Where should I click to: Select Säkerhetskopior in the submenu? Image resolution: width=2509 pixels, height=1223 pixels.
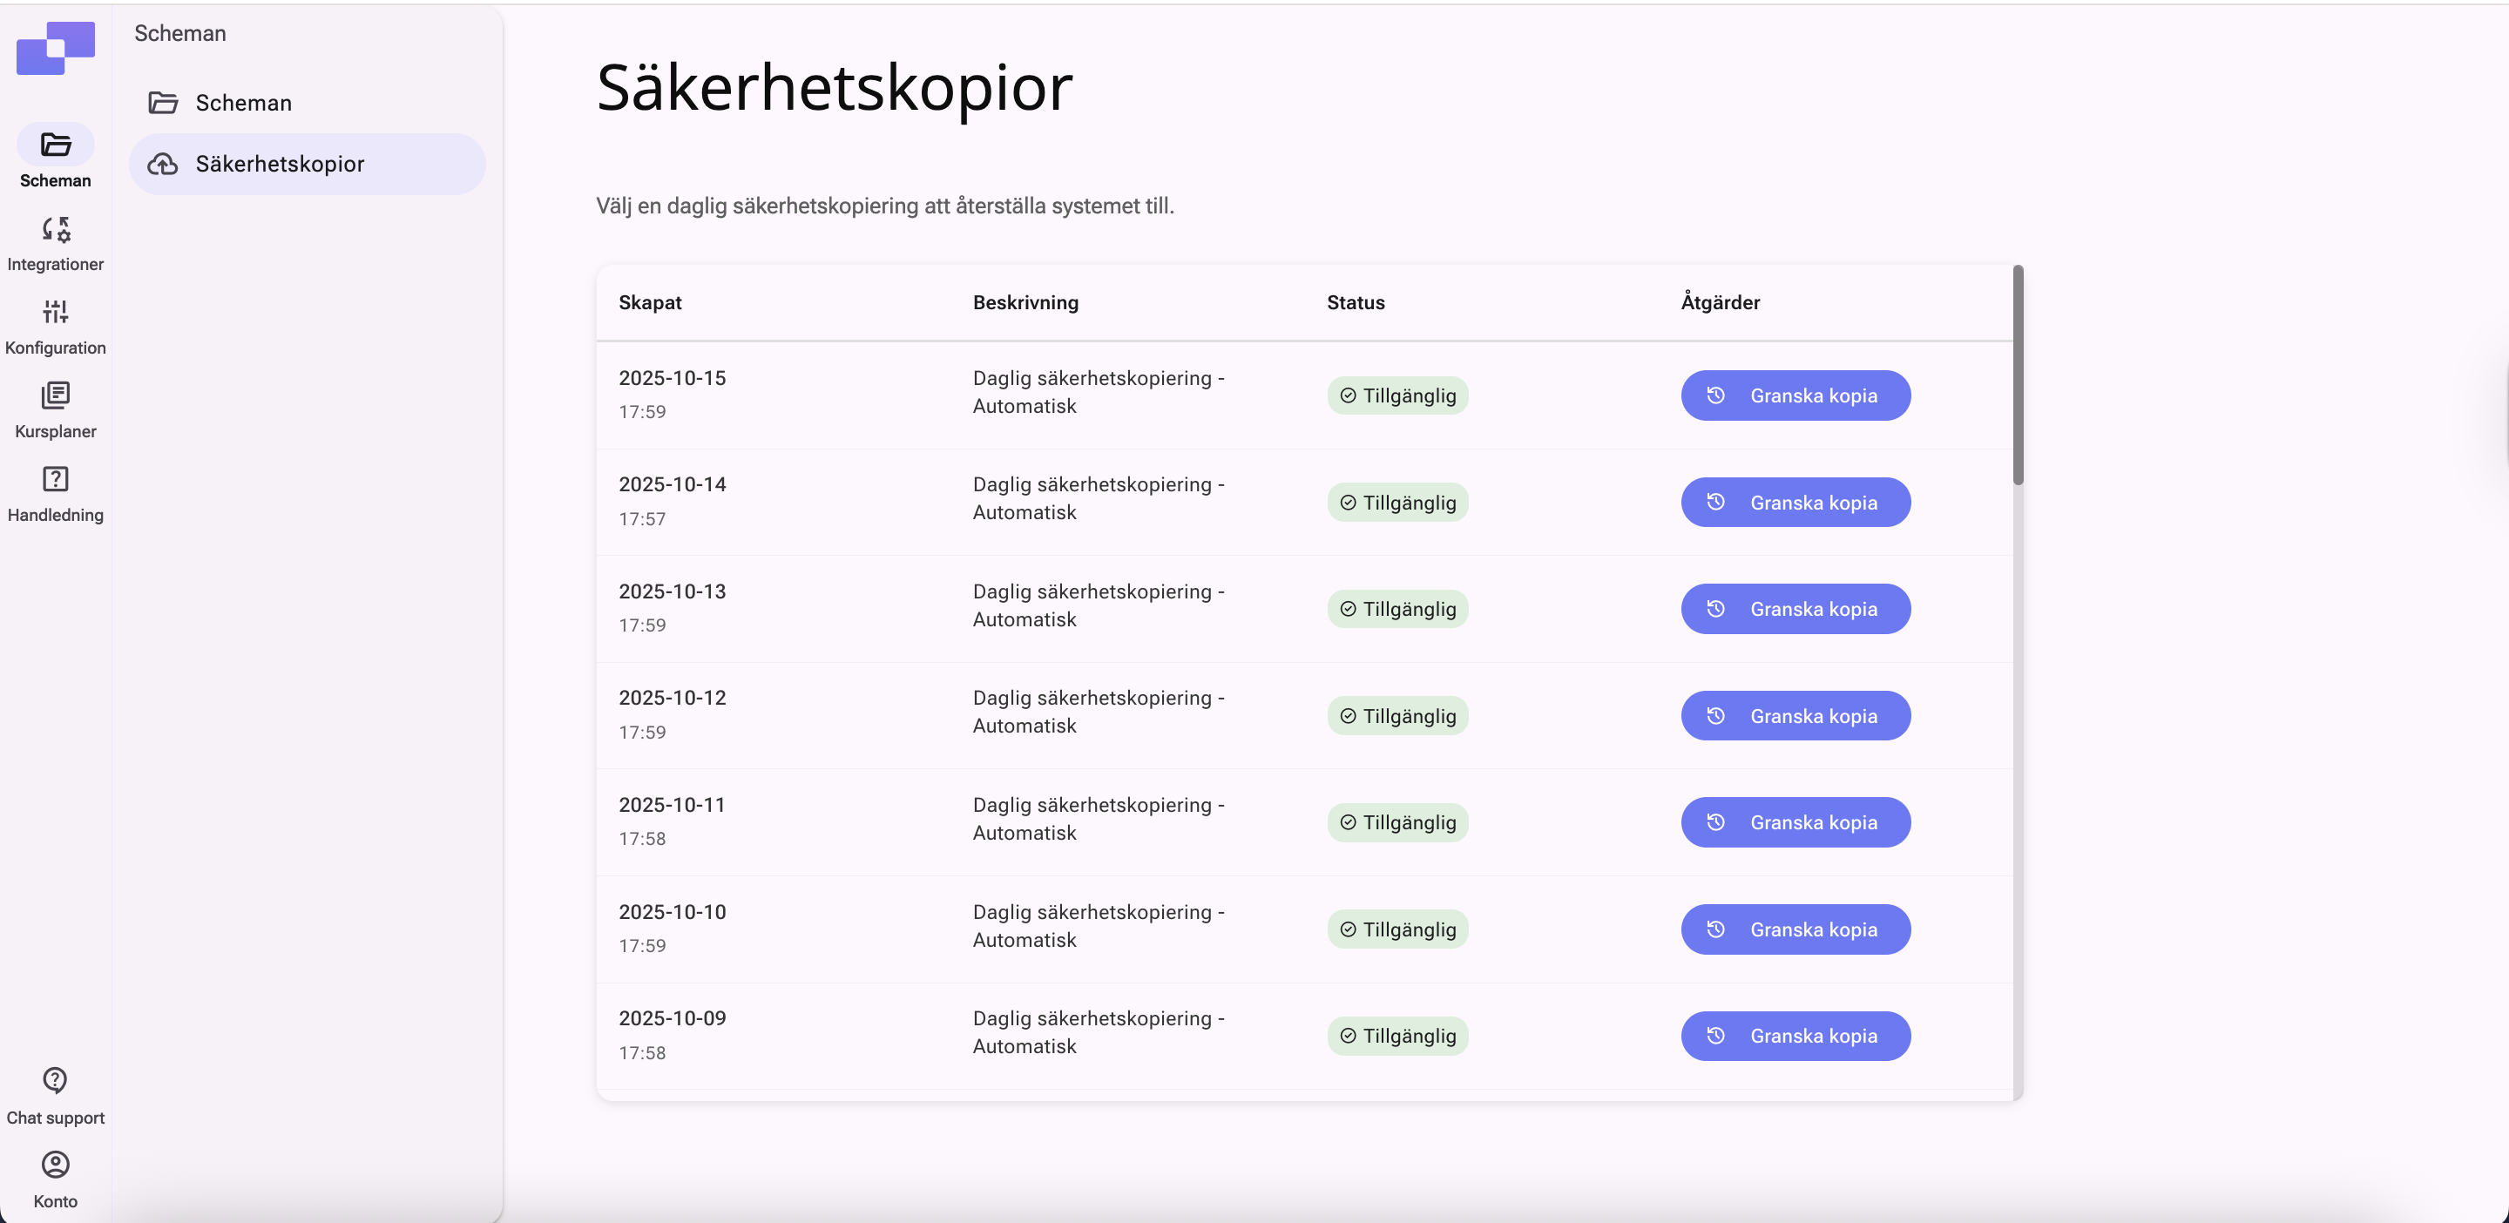(281, 164)
